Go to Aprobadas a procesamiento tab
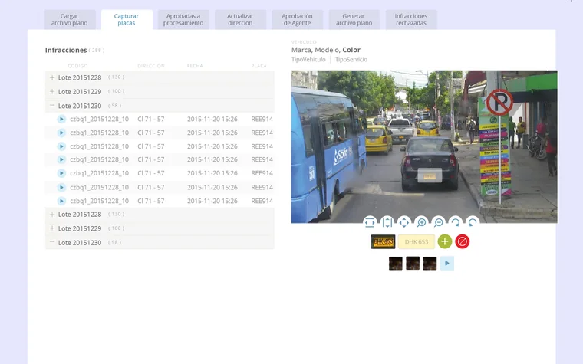The height and width of the screenshot is (364, 583). [183, 20]
